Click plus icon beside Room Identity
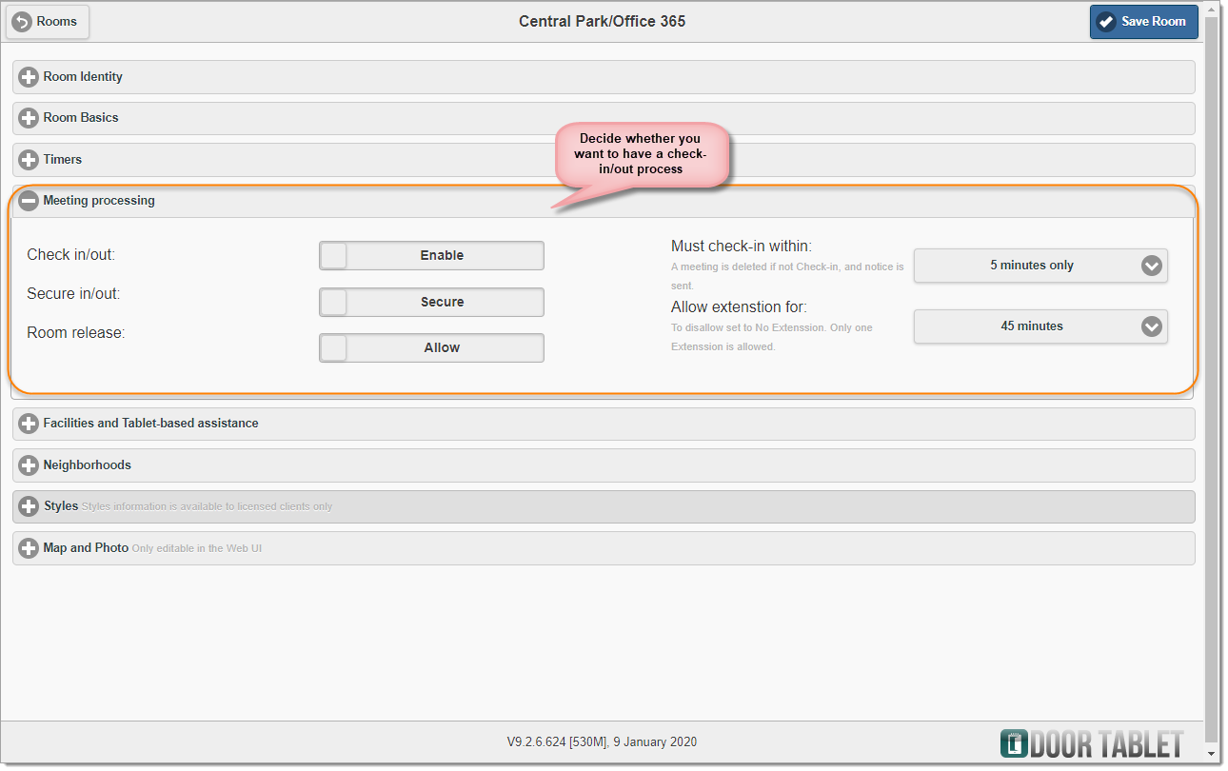The width and height of the screenshot is (1228, 771). click(29, 77)
